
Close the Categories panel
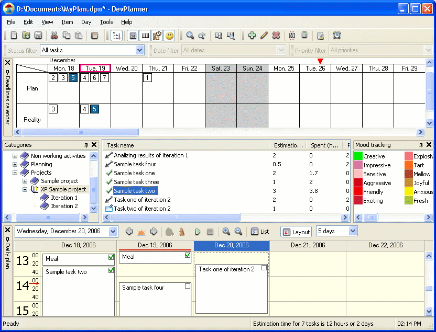pyautogui.click(x=94, y=145)
